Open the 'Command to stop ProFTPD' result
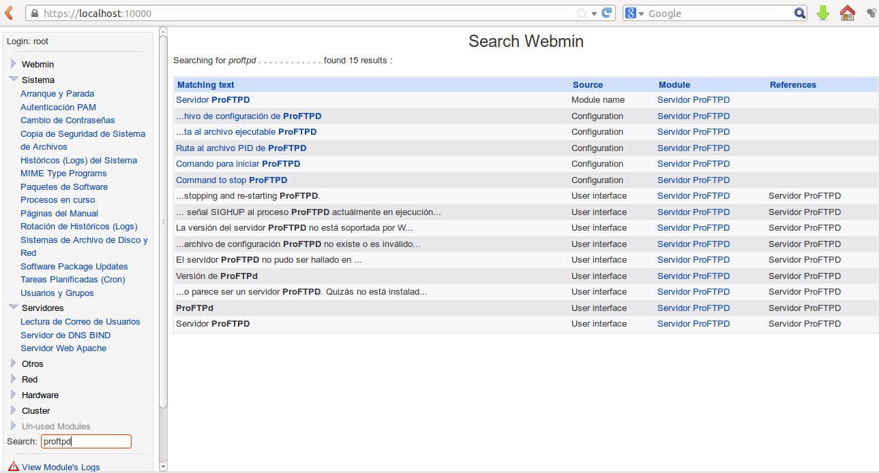Screen dimensions: 879x473 (x=231, y=180)
